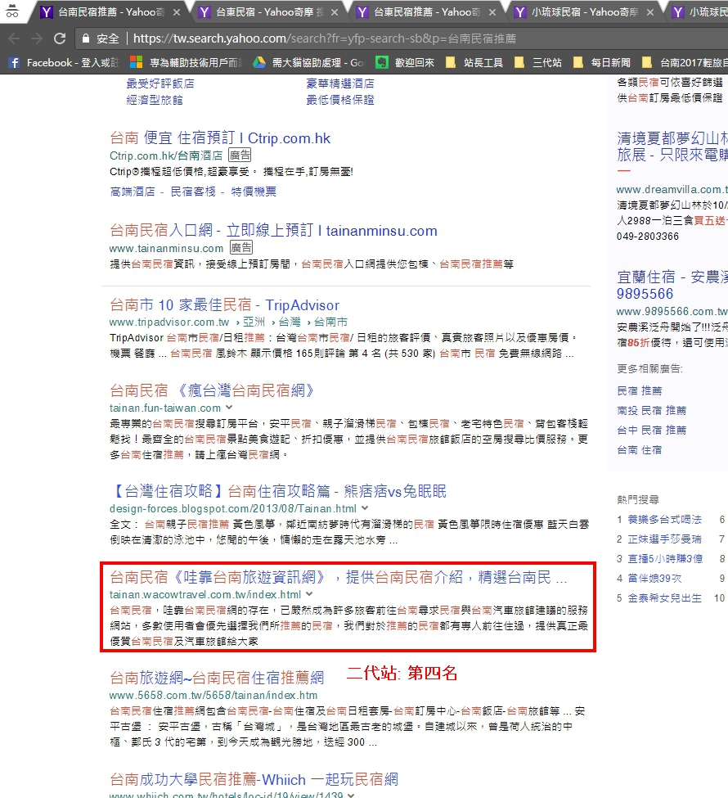Screen dimensions: 728x798
Task: Open trending search 直播5小時賺3億
Action: [666, 559]
